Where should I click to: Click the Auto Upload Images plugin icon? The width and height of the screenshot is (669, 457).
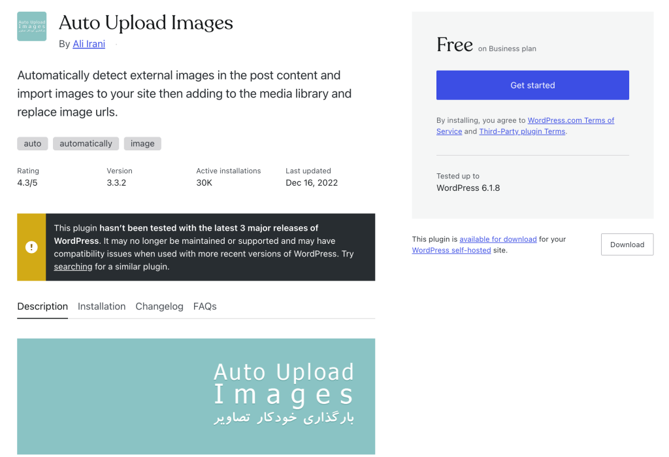31,27
